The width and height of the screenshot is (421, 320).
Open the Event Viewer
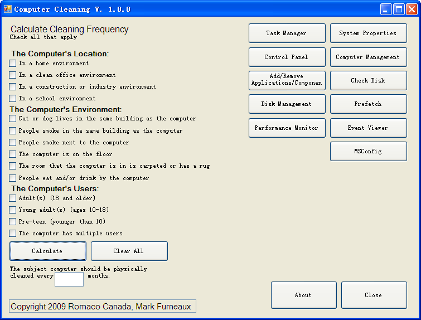[368, 128]
